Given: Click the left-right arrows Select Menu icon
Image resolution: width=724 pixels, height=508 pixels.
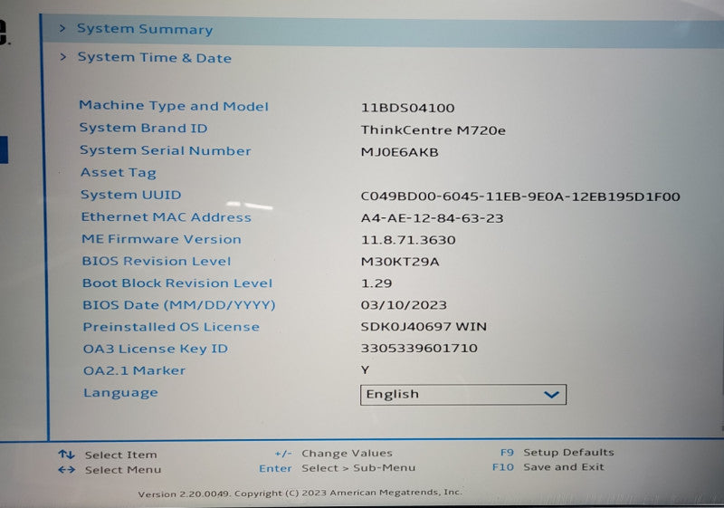Looking at the screenshot, I should [x=66, y=470].
